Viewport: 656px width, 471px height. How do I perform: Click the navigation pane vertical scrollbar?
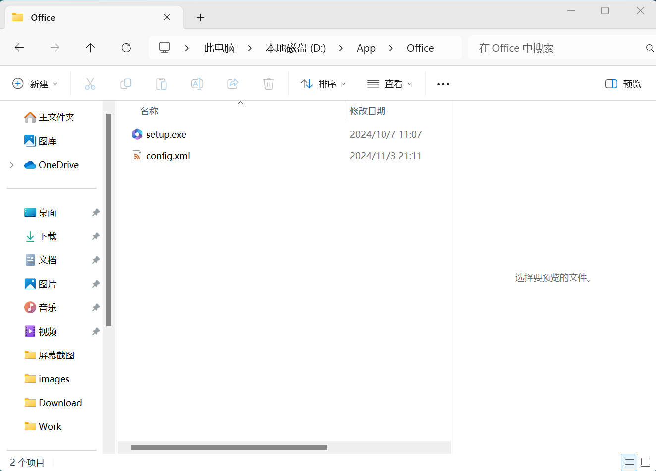click(109, 220)
